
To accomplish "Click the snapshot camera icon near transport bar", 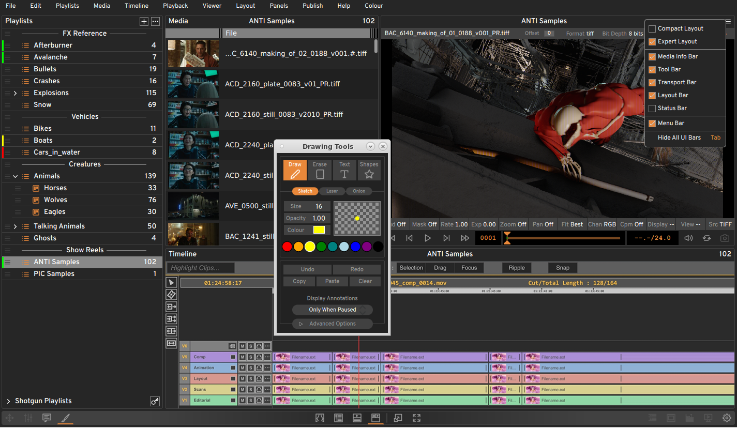I will (725, 238).
